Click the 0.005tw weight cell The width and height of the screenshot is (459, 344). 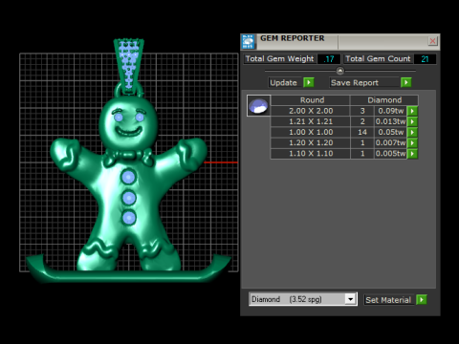390,154
